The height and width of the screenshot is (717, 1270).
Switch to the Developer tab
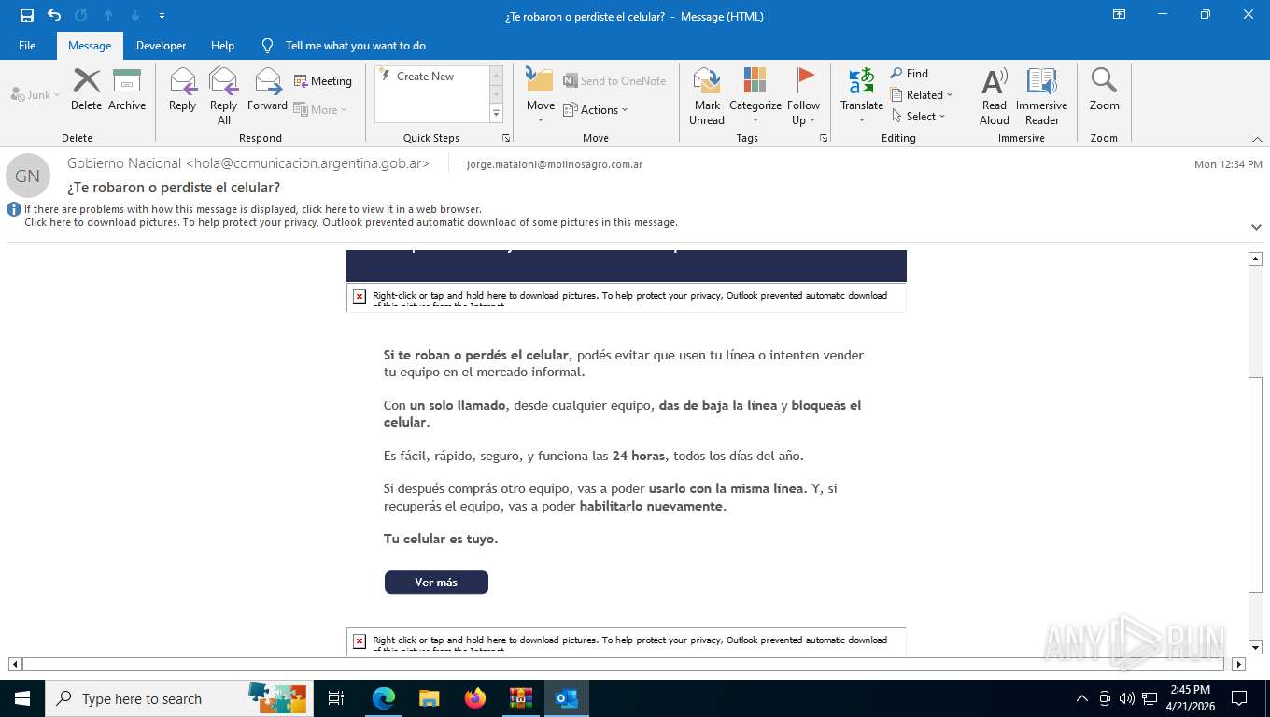161,45
